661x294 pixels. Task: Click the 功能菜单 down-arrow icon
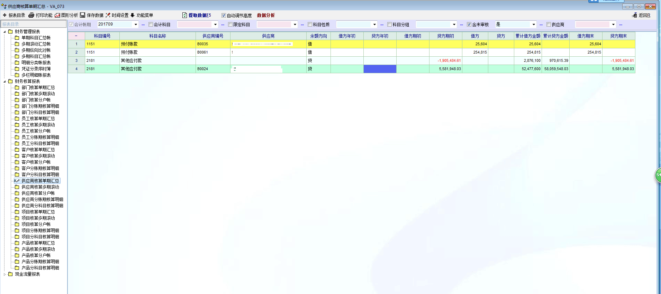[x=133, y=15]
